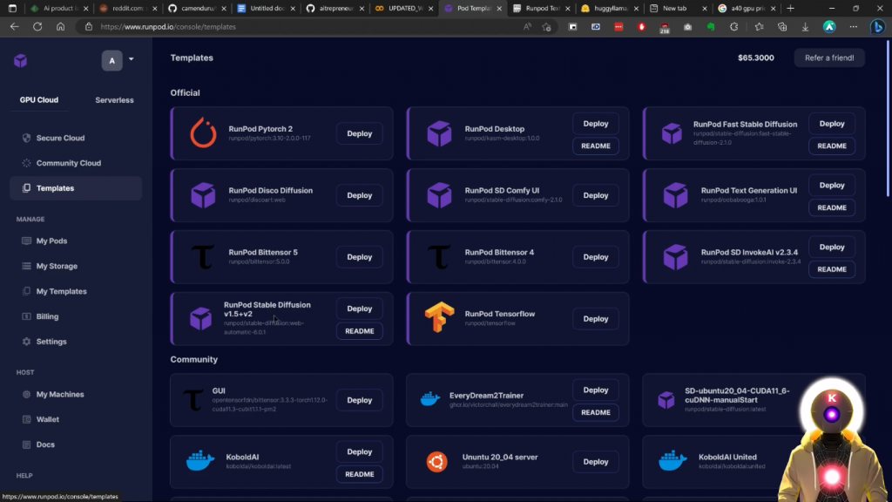Click the RunPod Pytorch 2 template icon
Image resolution: width=892 pixels, height=502 pixels.
pos(203,133)
